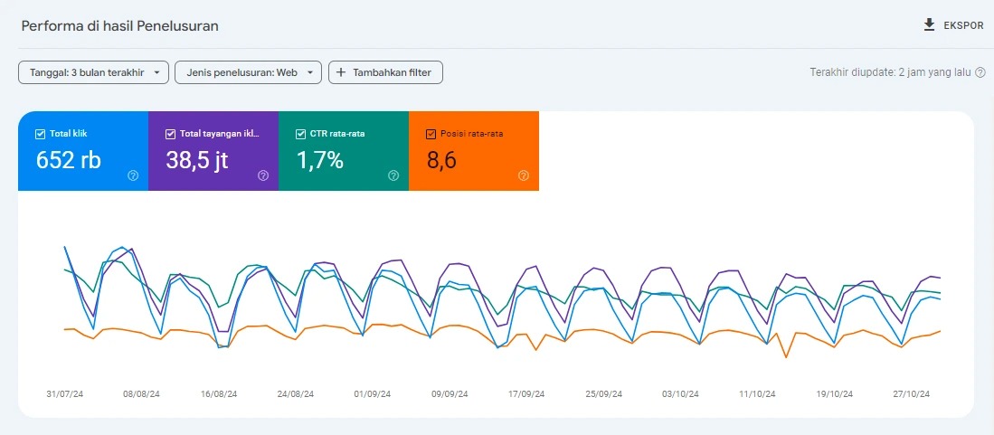Disable the CTR rata-rata checkbox
Viewport: 994px width, 435px height.
(300, 134)
